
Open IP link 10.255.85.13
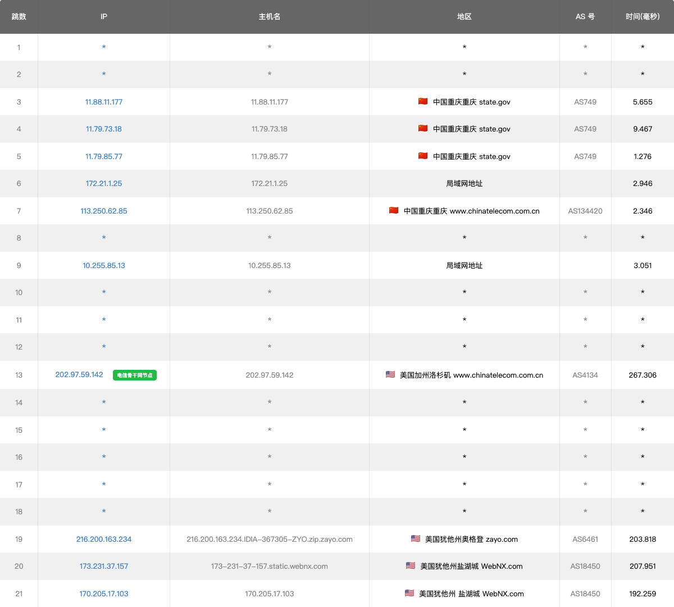click(x=104, y=265)
